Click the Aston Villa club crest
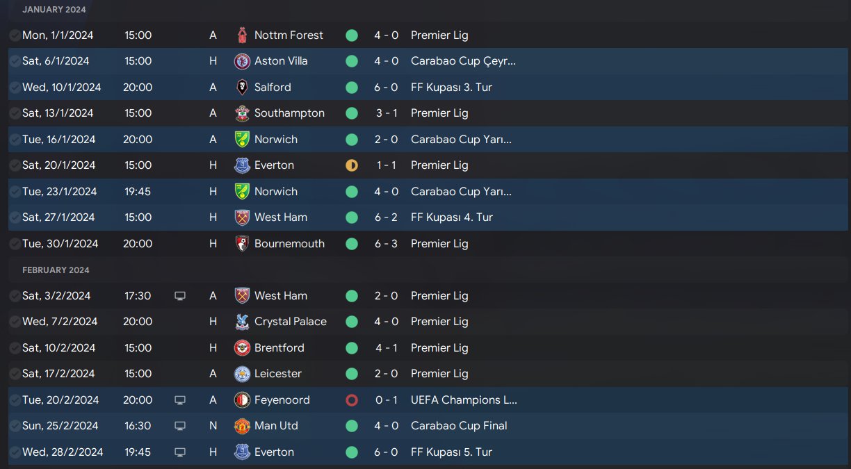The image size is (851, 469). click(242, 61)
